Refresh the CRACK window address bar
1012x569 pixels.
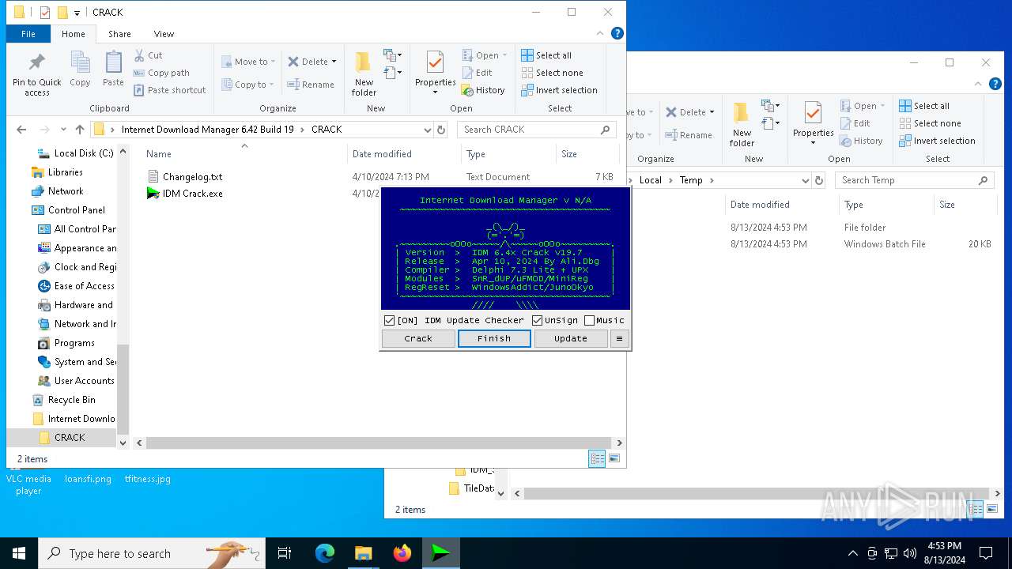pos(441,130)
